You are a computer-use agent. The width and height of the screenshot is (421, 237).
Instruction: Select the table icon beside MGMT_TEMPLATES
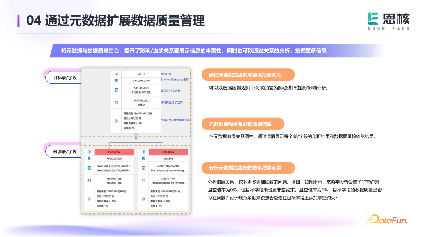tap(143, 168)
